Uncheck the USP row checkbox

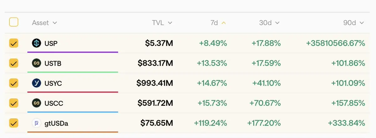pyautogui.click(x=14, y=43)
